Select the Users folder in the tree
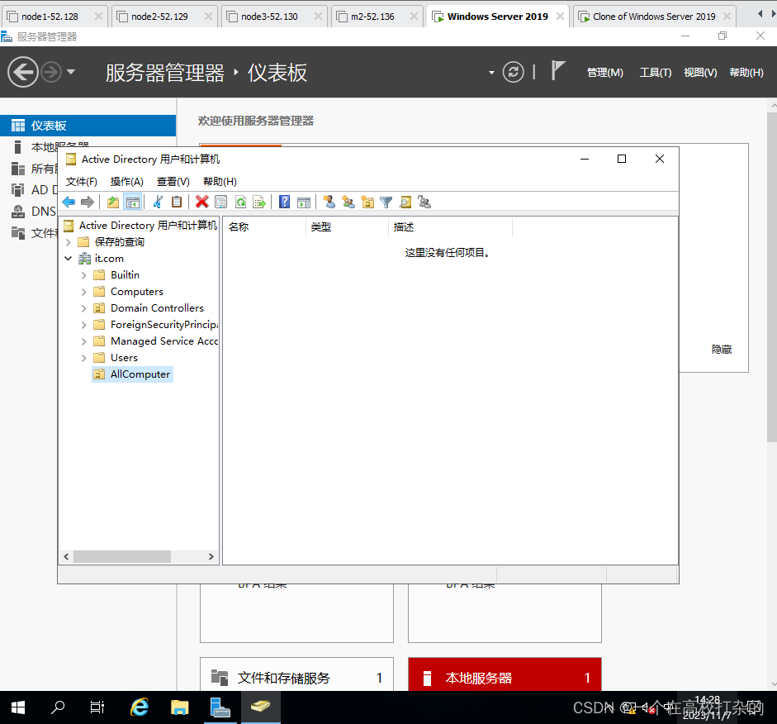This screenshot has width=777, height=724. (116, 358)
